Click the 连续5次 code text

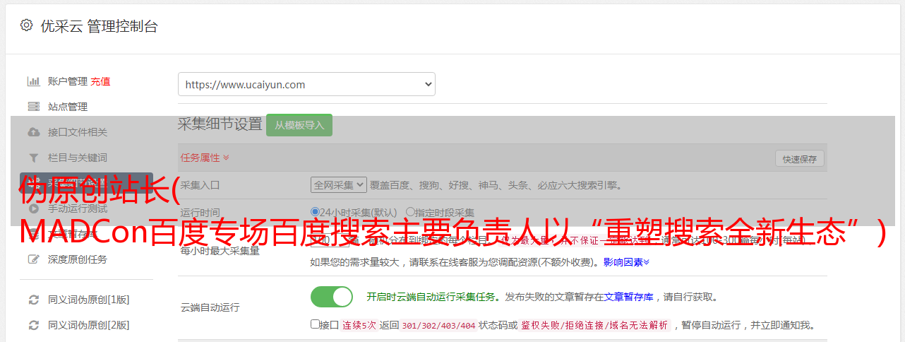point(360,326)
